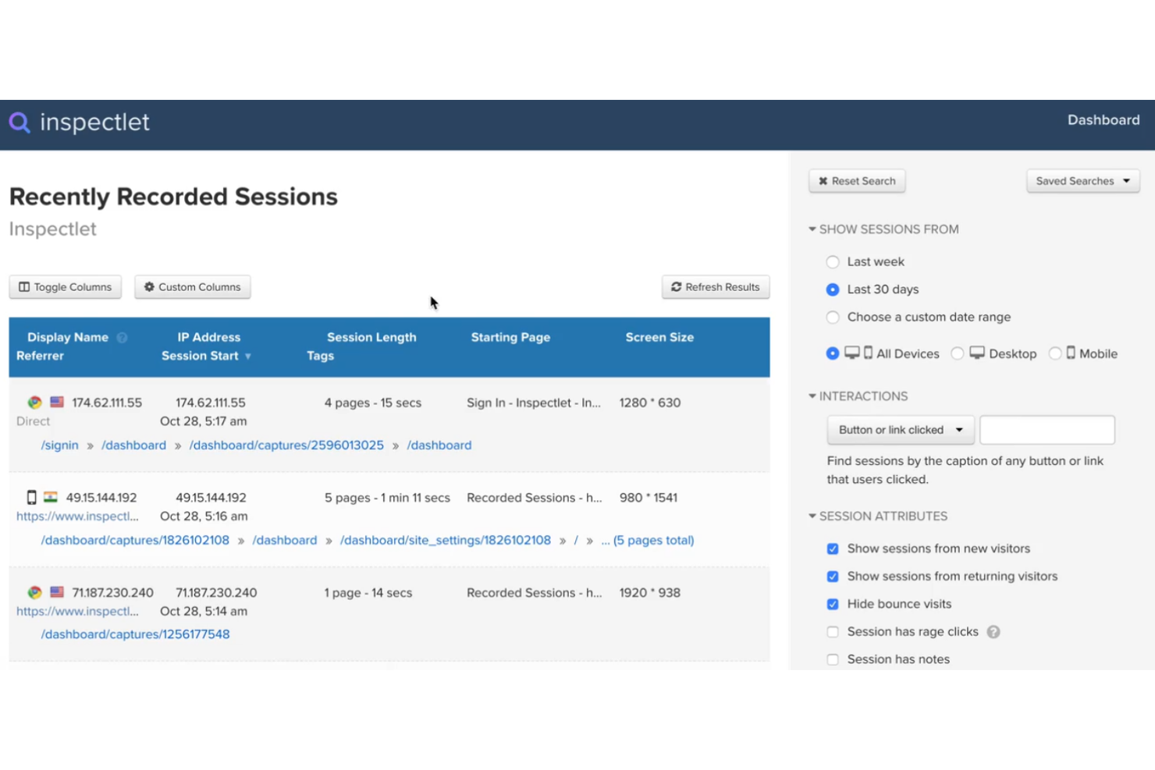1155x770 pixels.
Task: Uncheck Show sessions from returning visitors
Action: click(x=833, y=577)
